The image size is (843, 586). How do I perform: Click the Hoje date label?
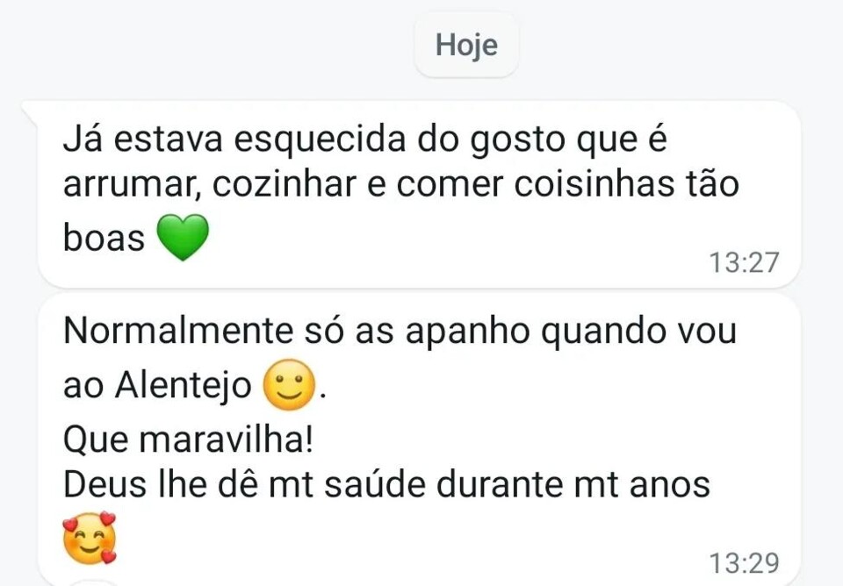coord(466,45)
